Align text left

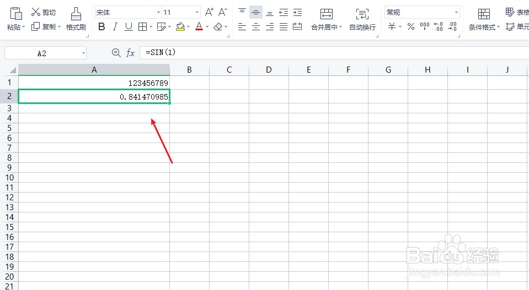click(242, 26)
